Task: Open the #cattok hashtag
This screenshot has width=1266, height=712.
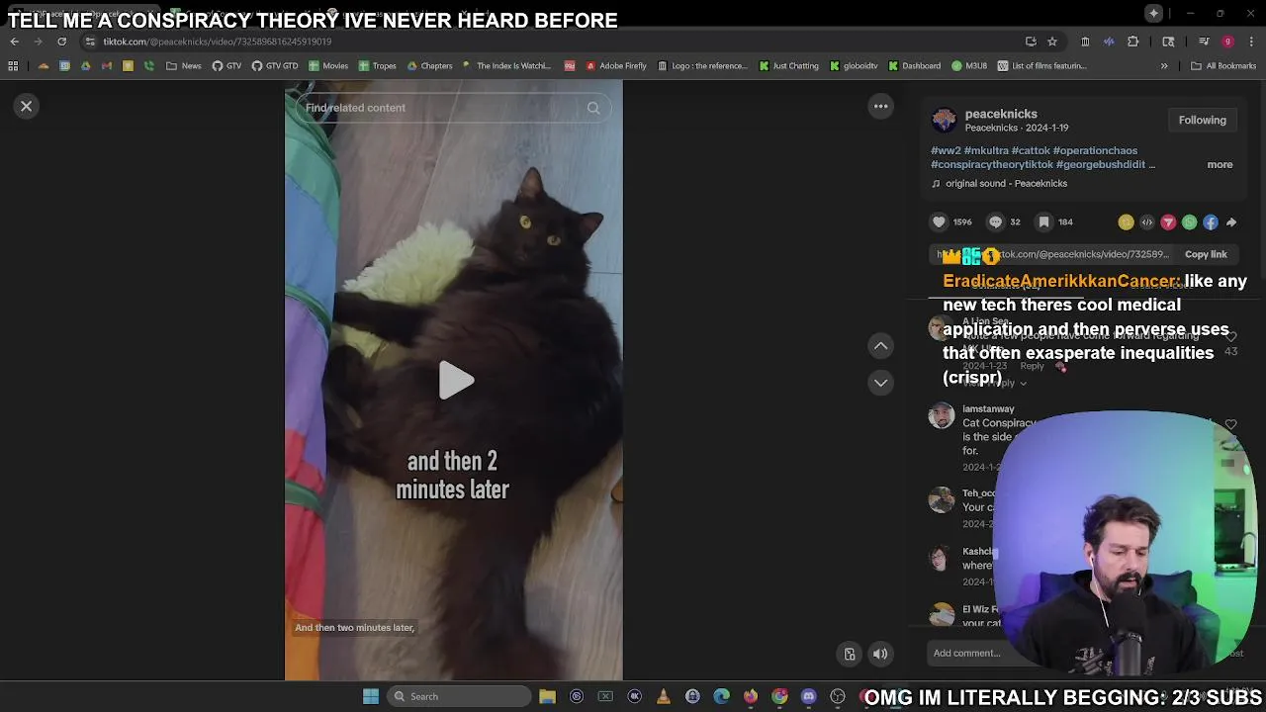Action: [1030, 151]
